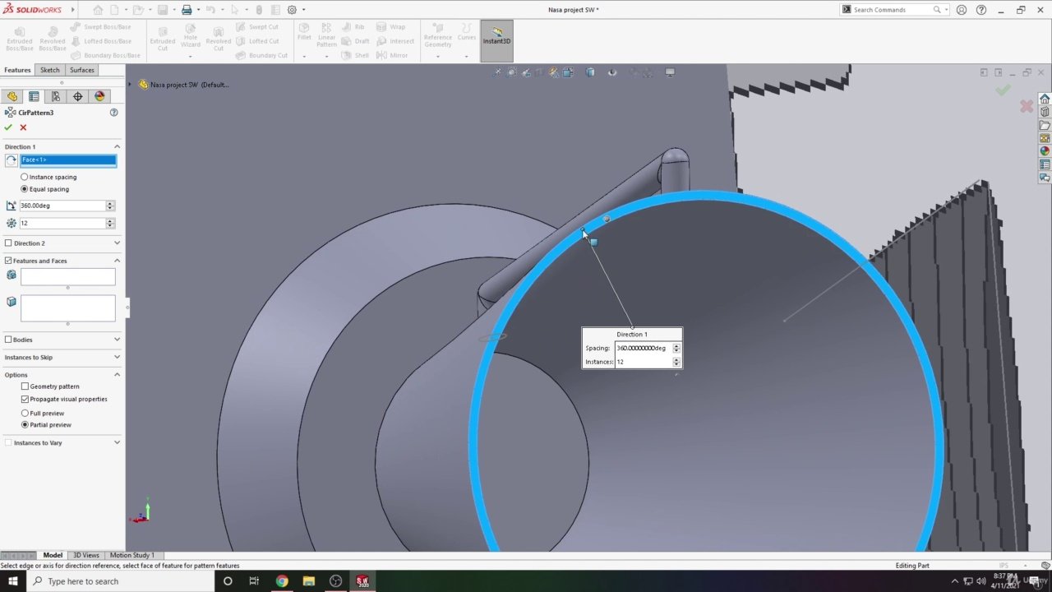Accept CirPattern3 with green checkmark
This screenshot has height=592, width=1052.
[x=8, y=127]
